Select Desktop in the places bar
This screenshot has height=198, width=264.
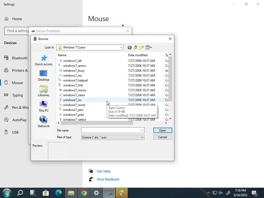[x=44, y=76]
